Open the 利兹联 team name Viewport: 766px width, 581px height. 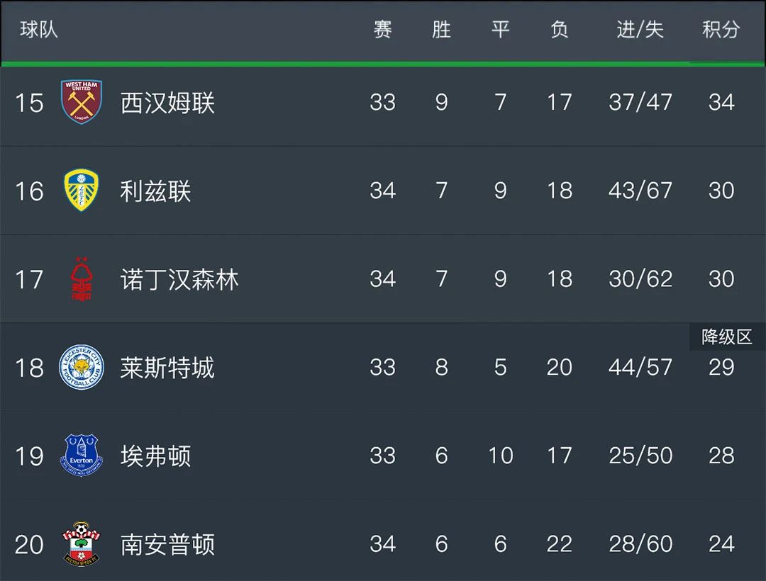(x=155, y=191)
